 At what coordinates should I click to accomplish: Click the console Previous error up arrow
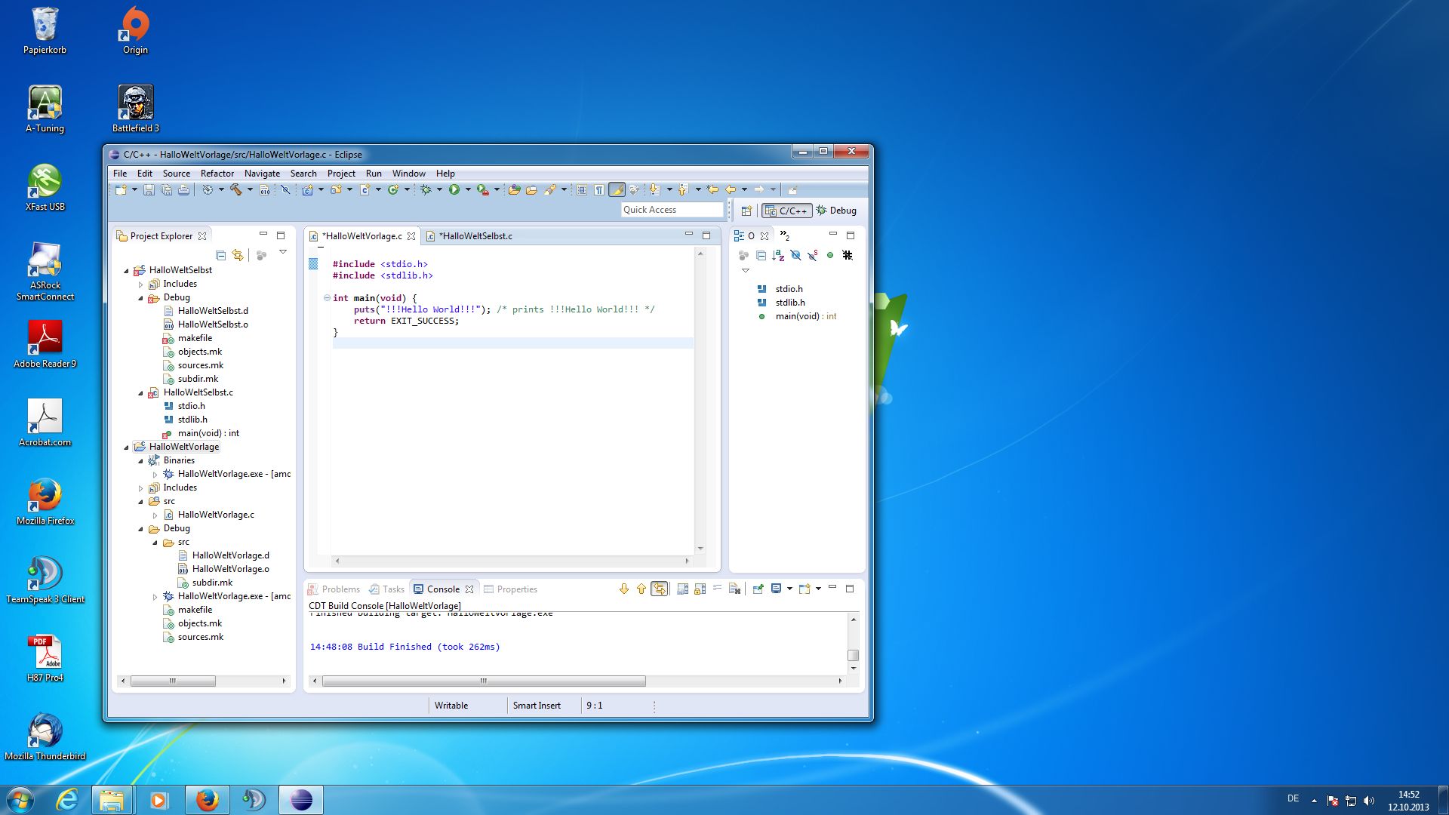point(641,589)
